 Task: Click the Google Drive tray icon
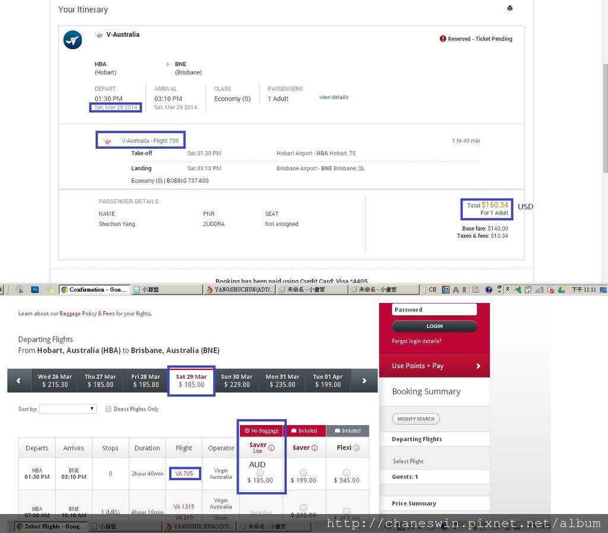point(561,289)
